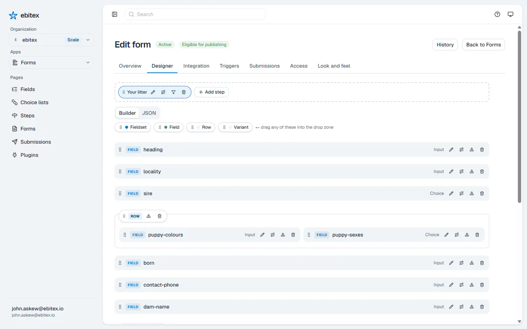Viewport: 527px width, 329px height.
Task: Edit the 'Your litter' step pencil icon
Action: click(153, 92)
